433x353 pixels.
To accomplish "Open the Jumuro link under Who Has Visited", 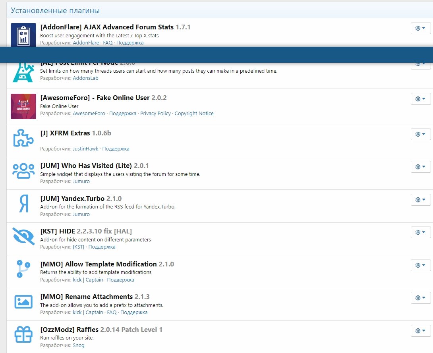I will (81, 181).
